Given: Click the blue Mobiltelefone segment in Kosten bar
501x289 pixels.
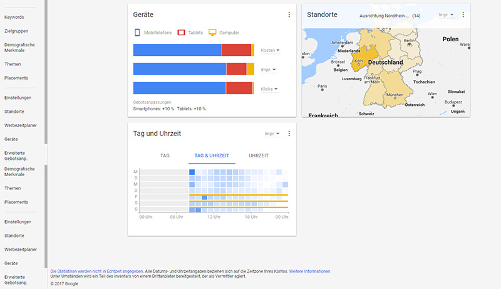Looking at the screenshot, I should click(x=177, y=50).
